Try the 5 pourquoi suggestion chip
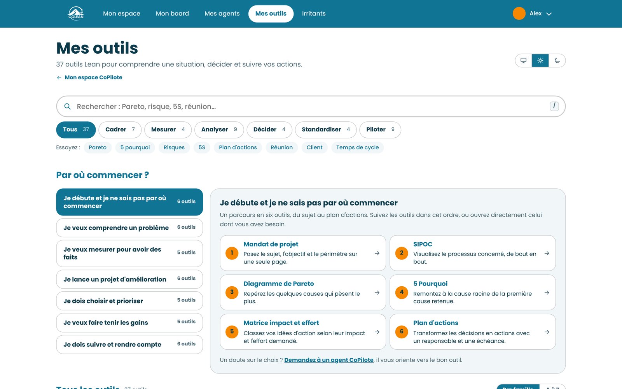The image size is (622, 389). 135,147
